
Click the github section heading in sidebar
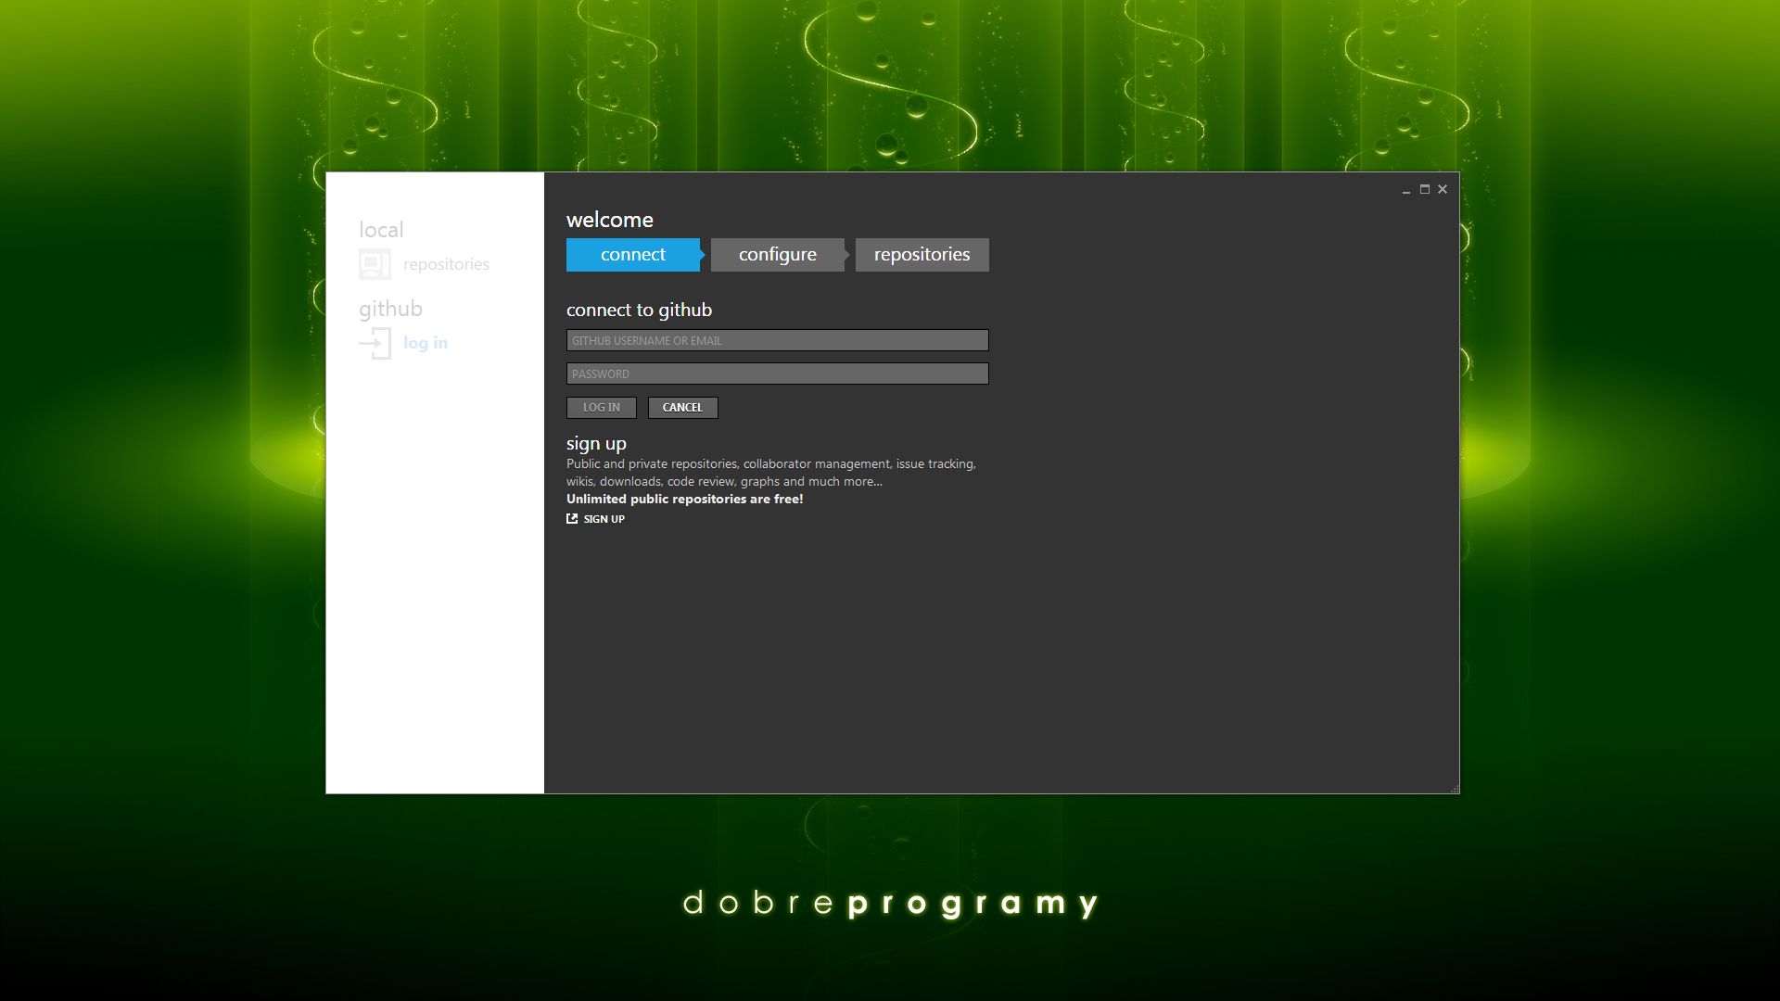(x=390, y=309)
